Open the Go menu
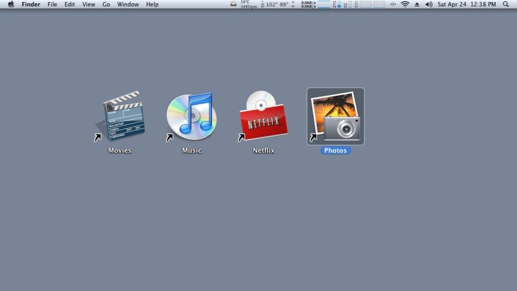Image resolution: width=517 pixels, height=291 pixels. tap(106, 5)
